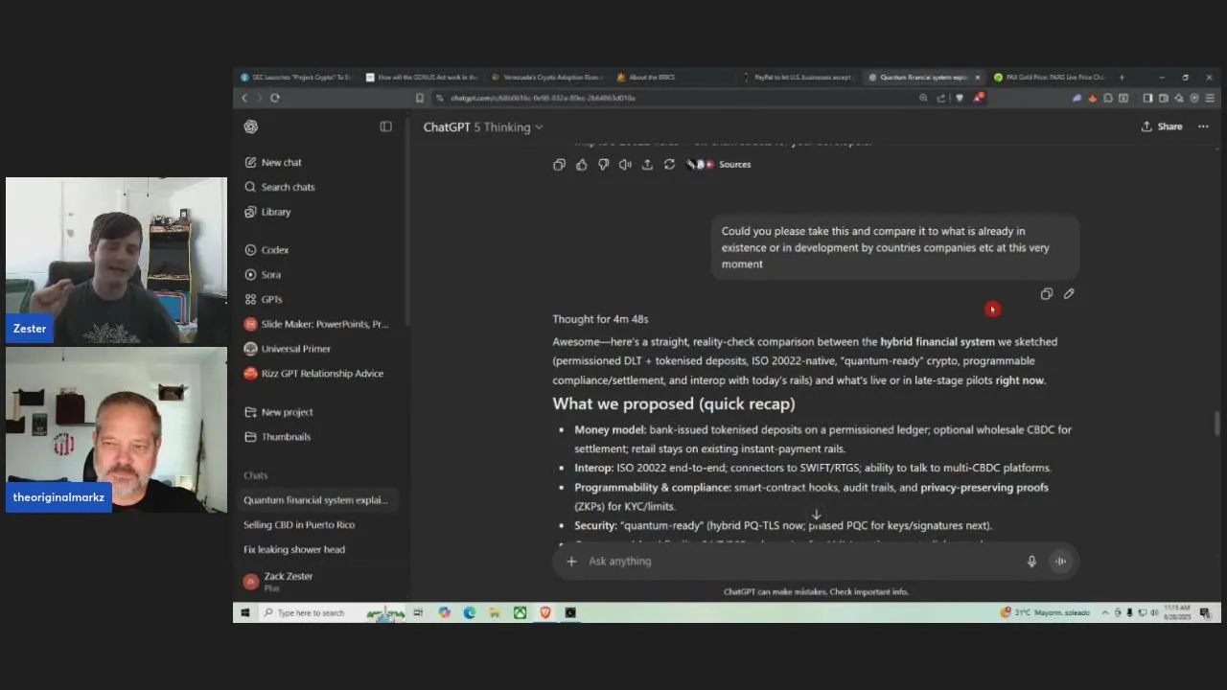Switch to 'PAX Gold Price' tab
Viewport: 1227px width, 690px height.
[x=1049, y=78]
